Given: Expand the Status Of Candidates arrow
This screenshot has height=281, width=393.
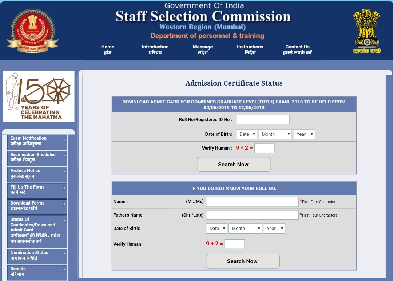Looking at the screenshot, I should click(64, 220).
